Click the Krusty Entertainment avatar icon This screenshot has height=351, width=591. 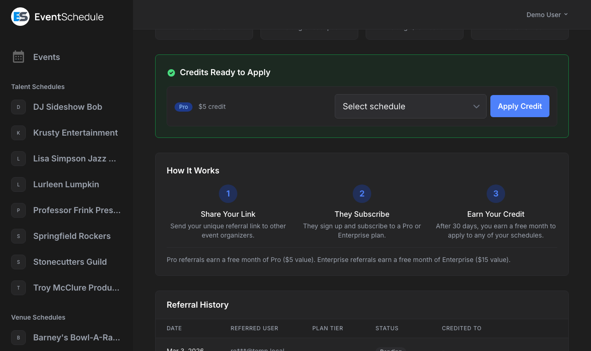point(18,133)
